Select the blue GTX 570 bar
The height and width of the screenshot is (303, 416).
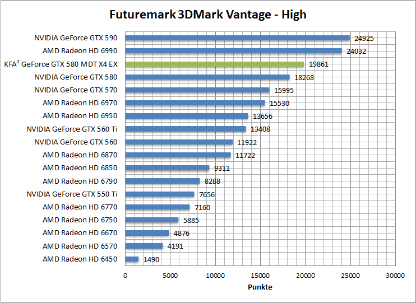click(x=197, y=90)
